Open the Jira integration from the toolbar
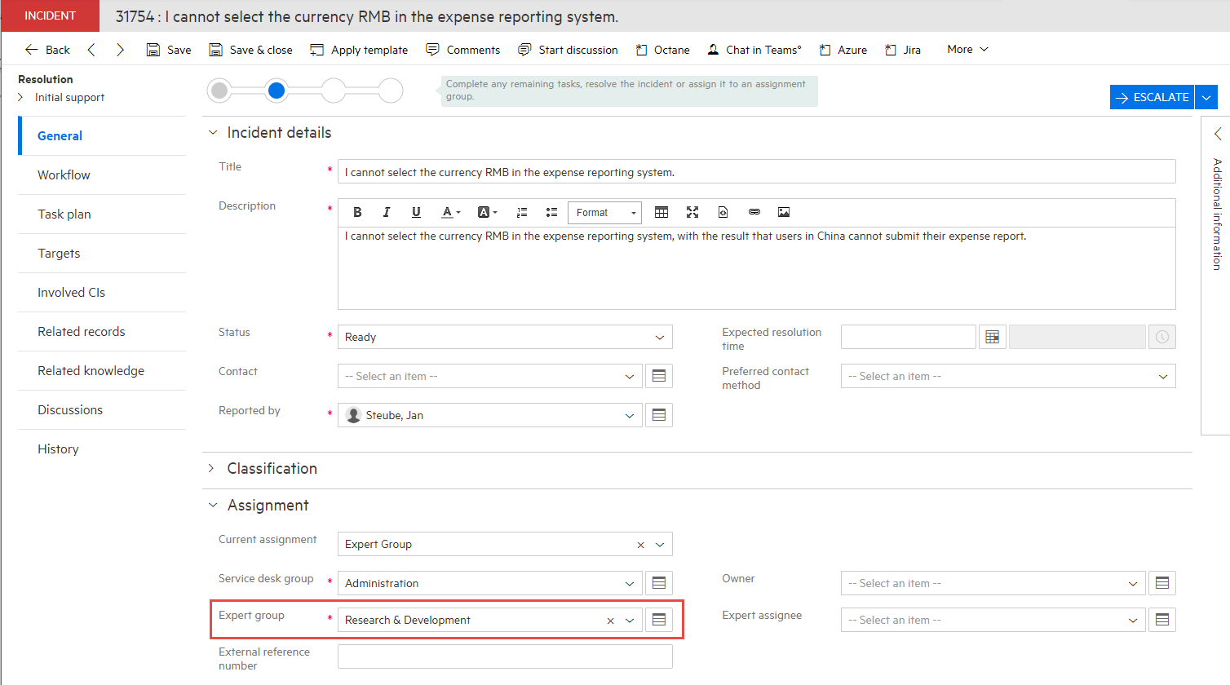This screenshot has width=1230, height=685. (x=903, y=50)
